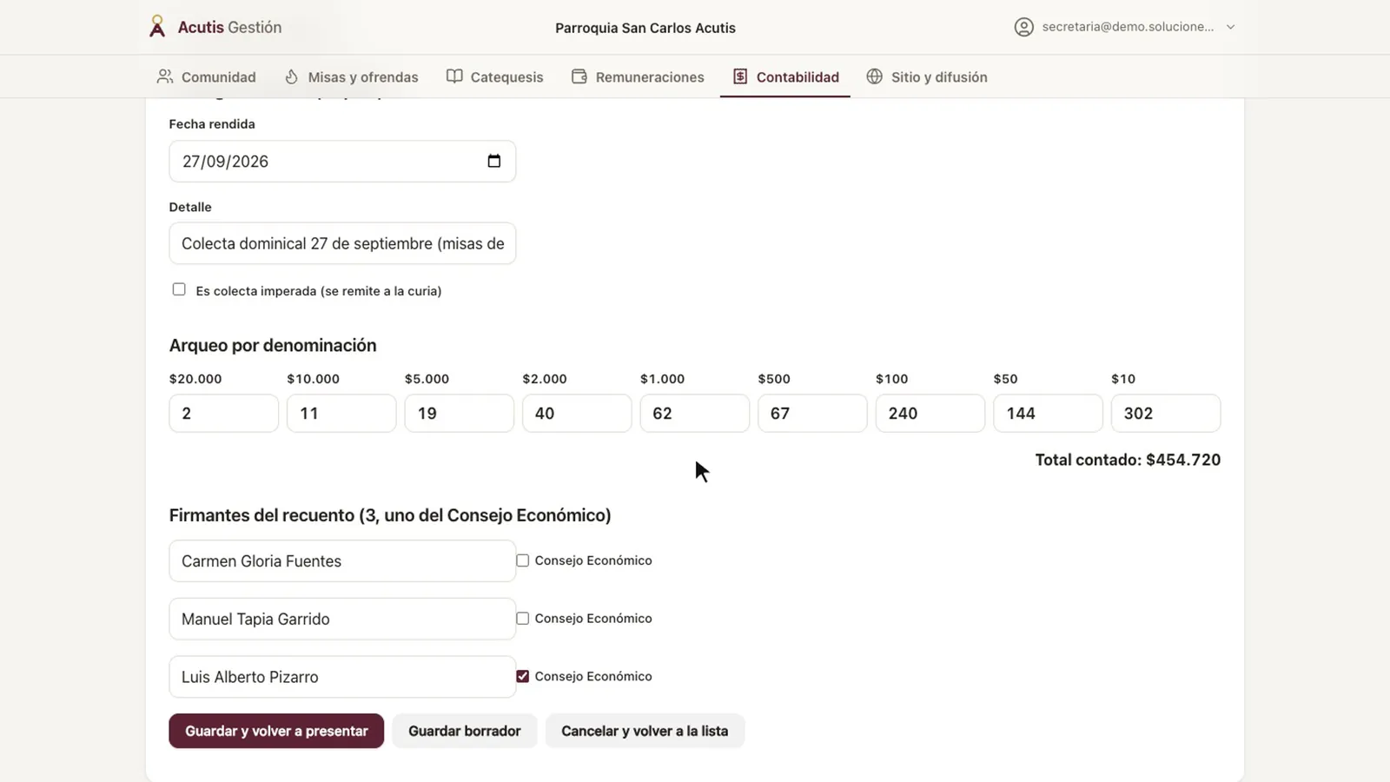Click the Detalle text field
Viewport: 1390px width, 782px height.
coord(342,243)
